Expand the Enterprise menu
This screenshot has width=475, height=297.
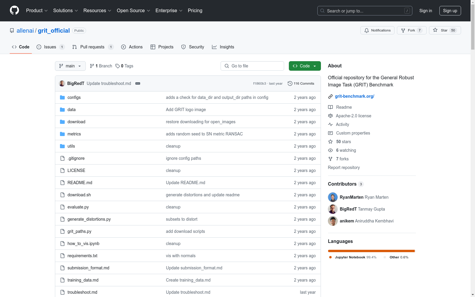(x=169, y=11)
